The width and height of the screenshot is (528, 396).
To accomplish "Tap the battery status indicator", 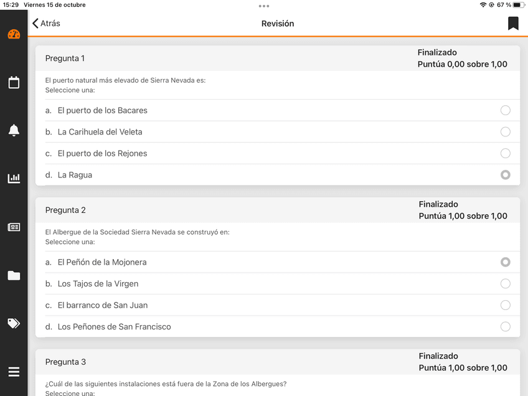I will click(517, 5).
